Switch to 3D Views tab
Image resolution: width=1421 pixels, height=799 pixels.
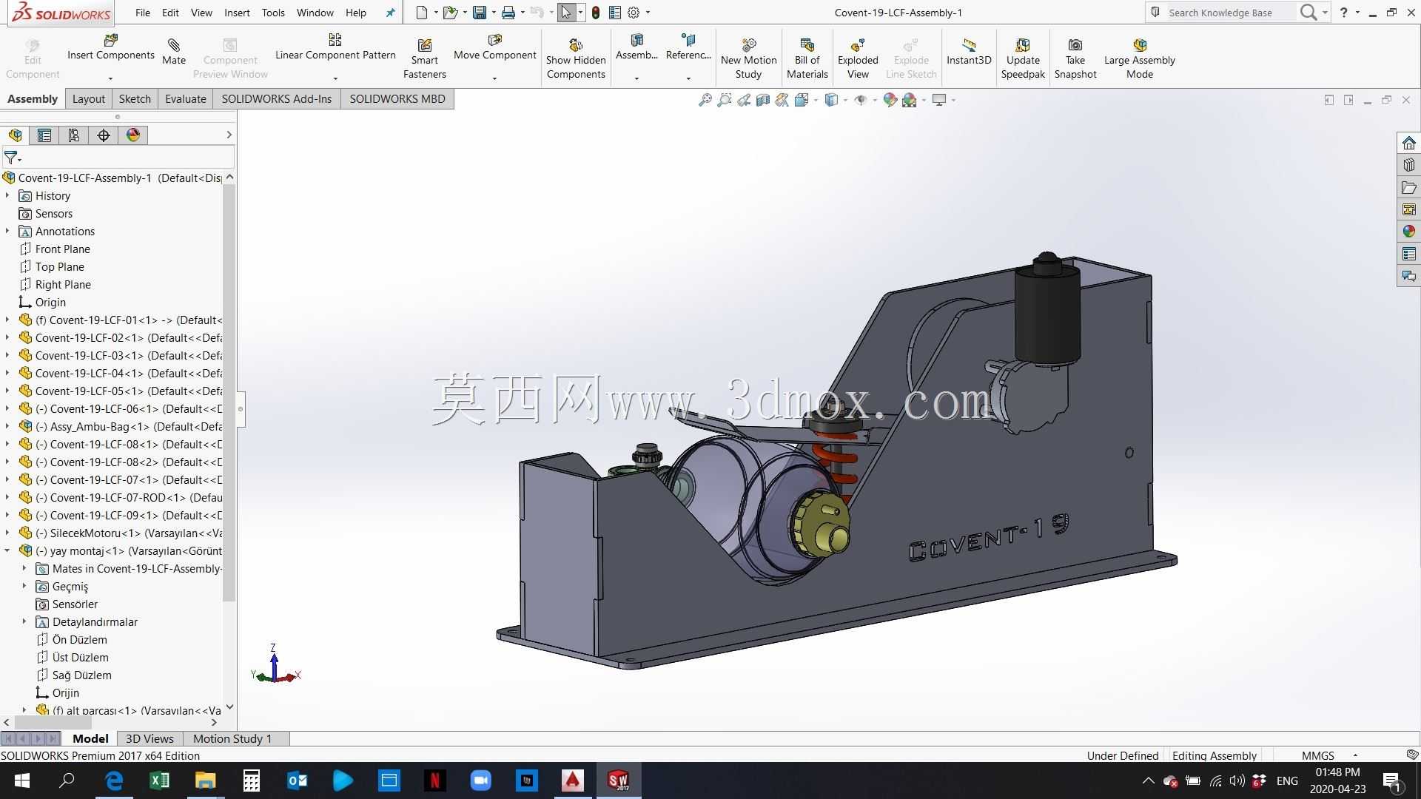pyautogui.click(x=150, y=738)
